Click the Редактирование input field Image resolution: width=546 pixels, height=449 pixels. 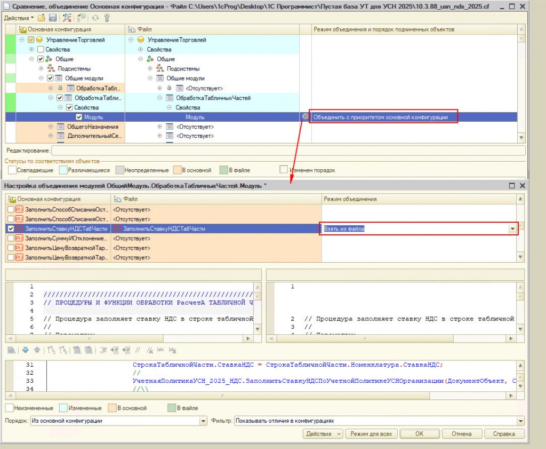tap(288, 151)
